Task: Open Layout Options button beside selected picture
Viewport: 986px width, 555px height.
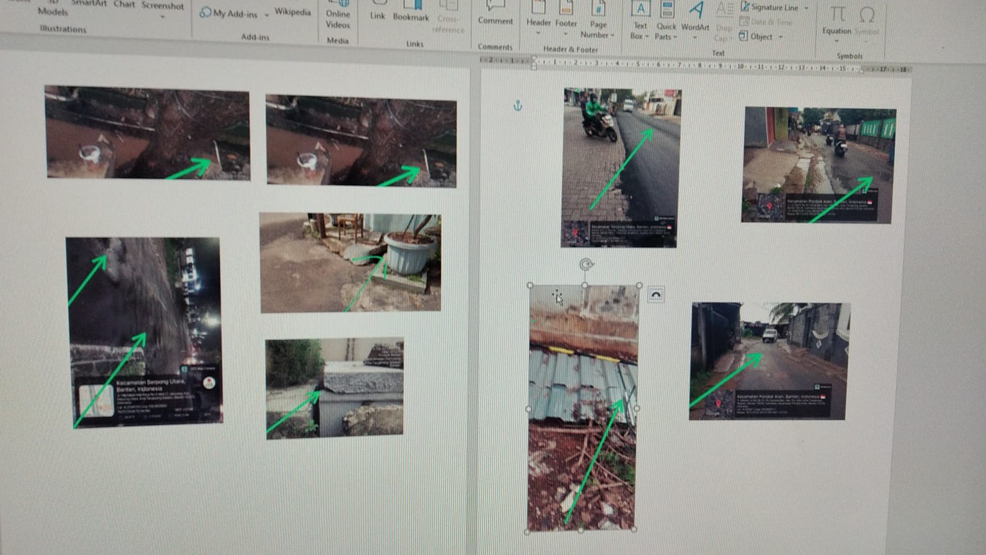Action: [655, 295]
